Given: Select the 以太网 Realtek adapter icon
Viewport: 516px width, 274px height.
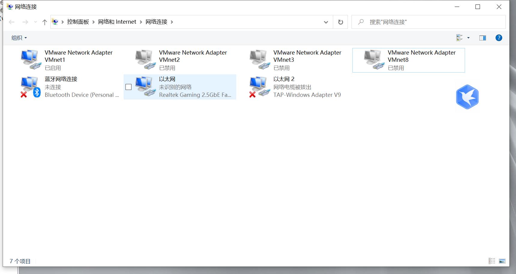Looking at the screenshot, I should point(145,86).
